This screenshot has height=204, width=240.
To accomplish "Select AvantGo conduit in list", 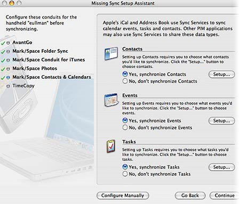I will pyautogui.click(x=22, y=43).
